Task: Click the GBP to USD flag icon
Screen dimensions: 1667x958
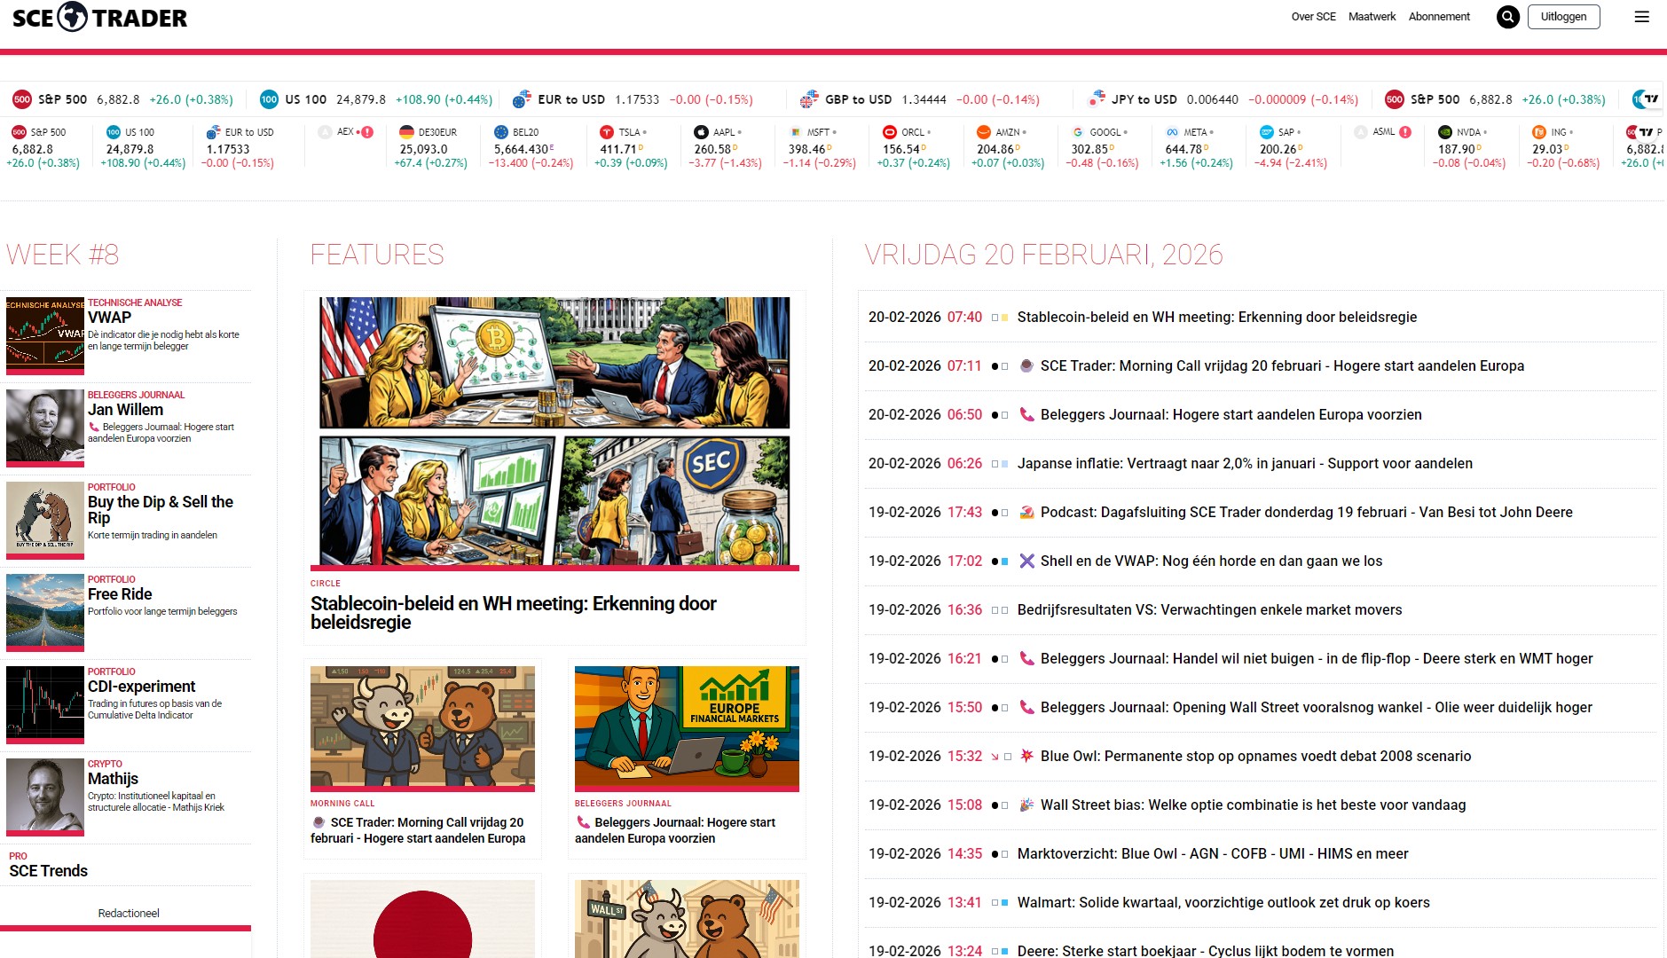Action: [809, 99]
